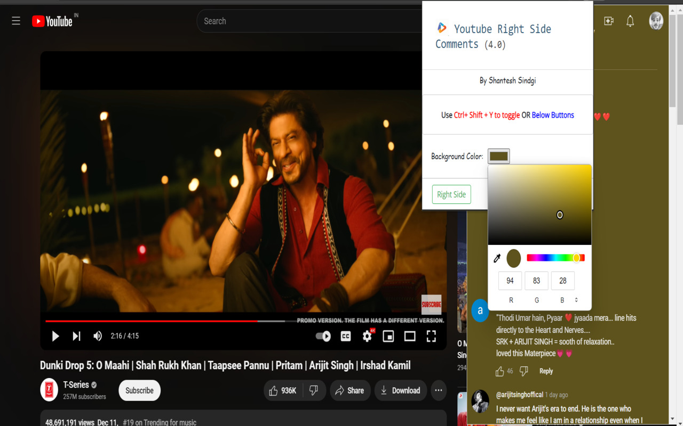Select the eyedropper tool in color picker
The image size is (683, 426).
click(x=497, y=258)
